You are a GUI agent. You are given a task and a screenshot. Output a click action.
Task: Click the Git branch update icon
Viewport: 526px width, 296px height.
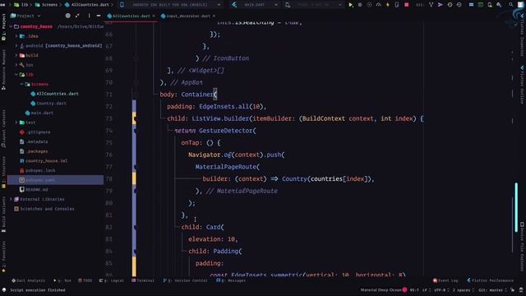pyautogui.click(x=431, y=5)
